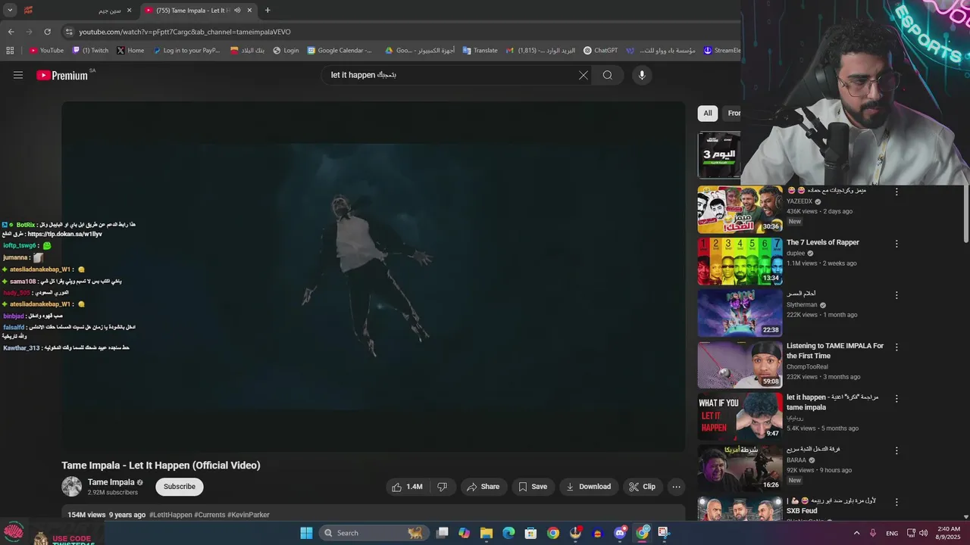Open site information icon in address bar

[x=69, y=32]
